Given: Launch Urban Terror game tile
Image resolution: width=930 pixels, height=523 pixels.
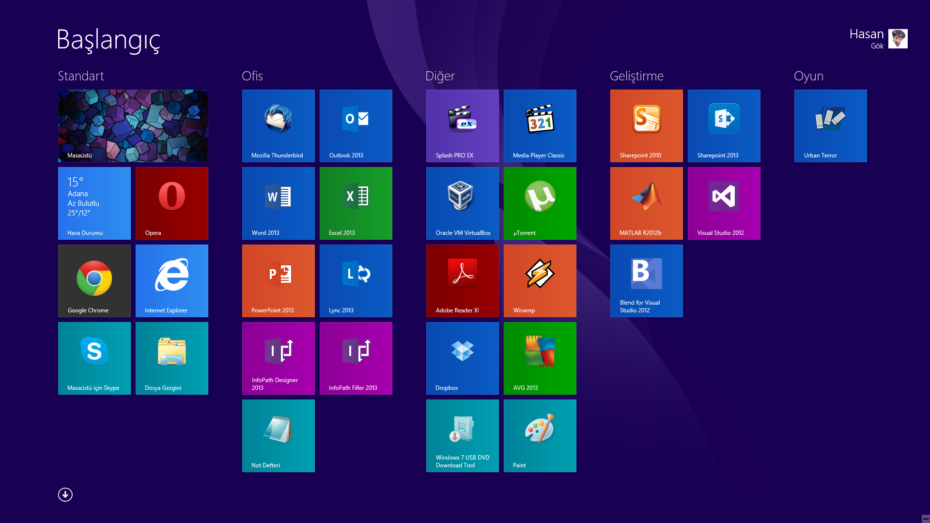Looking at the screenshot, I should coord(830,125).
